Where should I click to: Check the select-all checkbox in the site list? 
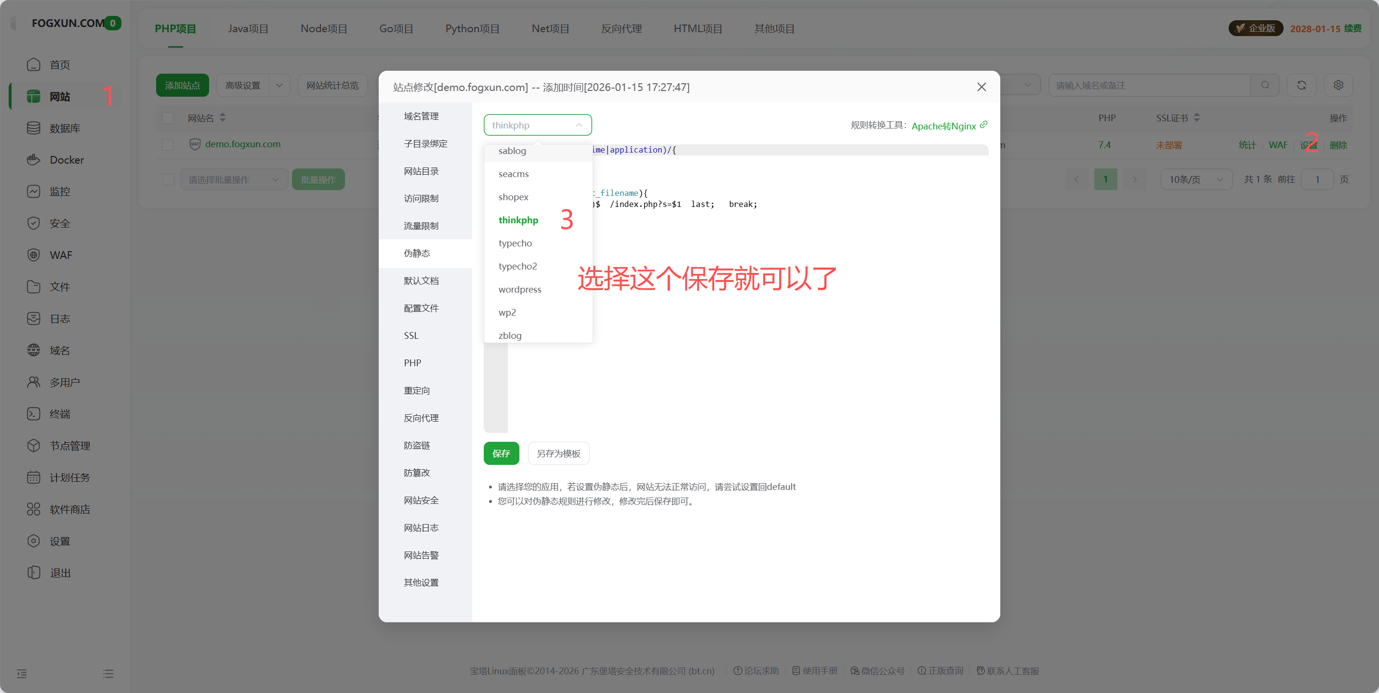point(168,117)
